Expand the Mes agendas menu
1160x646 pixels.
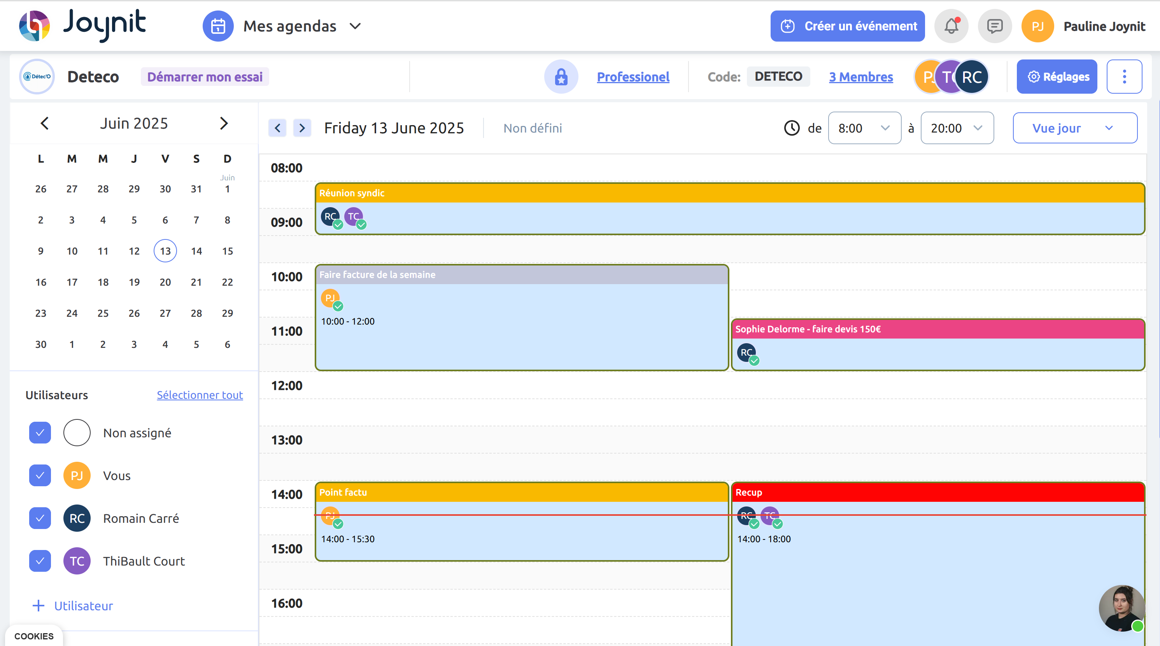pos(355,26)
